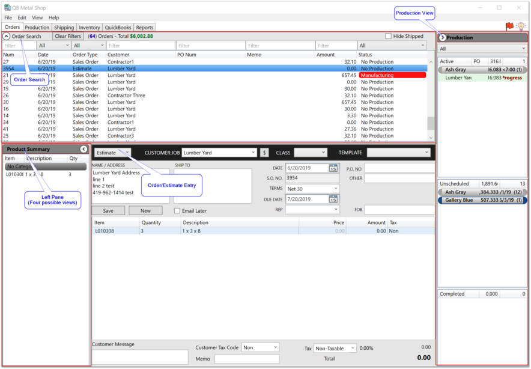
Task: Click the Save button
Action: click(108, 211)
